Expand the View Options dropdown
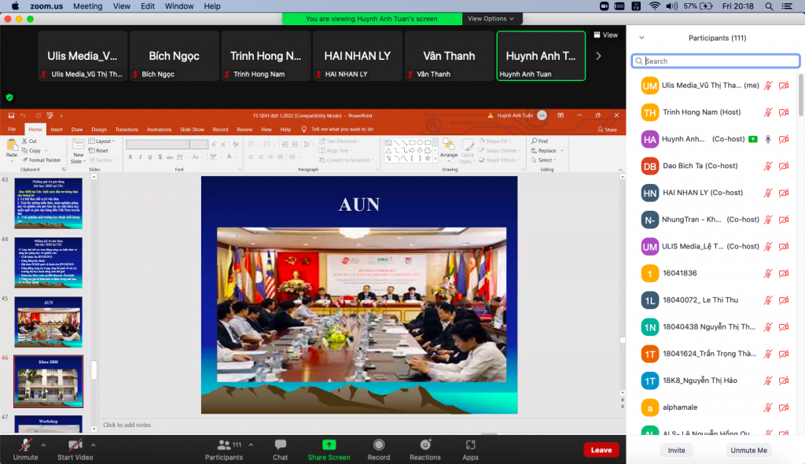This screenshot has height=464, width=805. (491, 18)
